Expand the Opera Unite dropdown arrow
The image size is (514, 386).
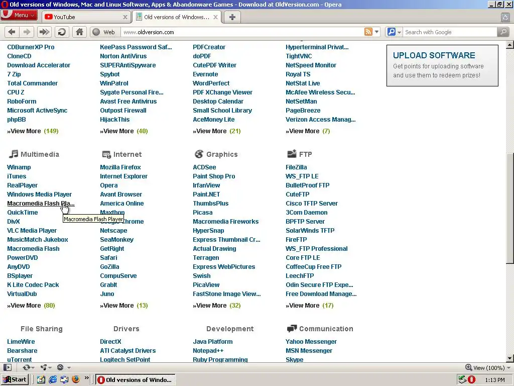pos(50,367)
